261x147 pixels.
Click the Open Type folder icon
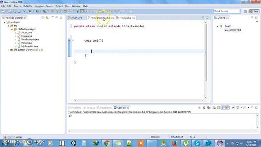65,11
